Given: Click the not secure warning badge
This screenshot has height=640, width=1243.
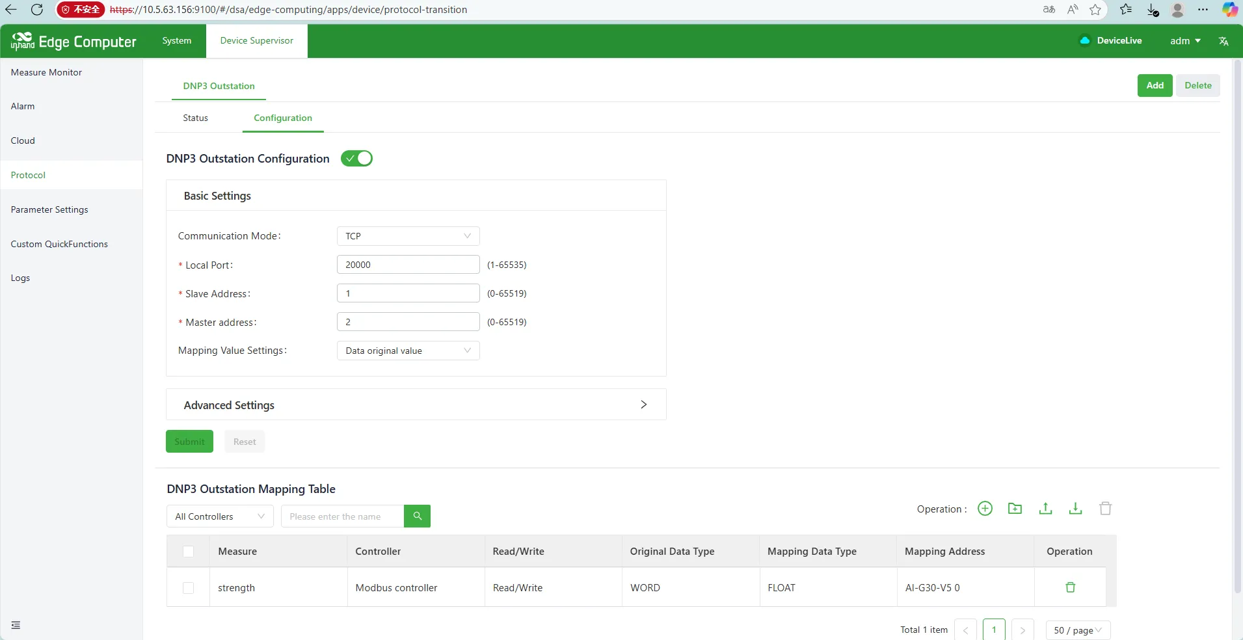Looking at the screenshot, I should (81, 10).
